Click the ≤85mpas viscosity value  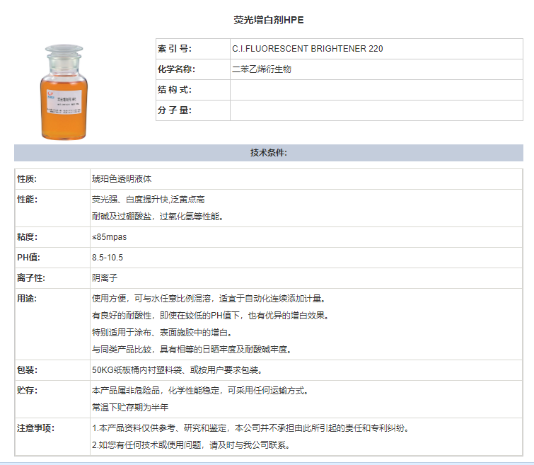109,236
